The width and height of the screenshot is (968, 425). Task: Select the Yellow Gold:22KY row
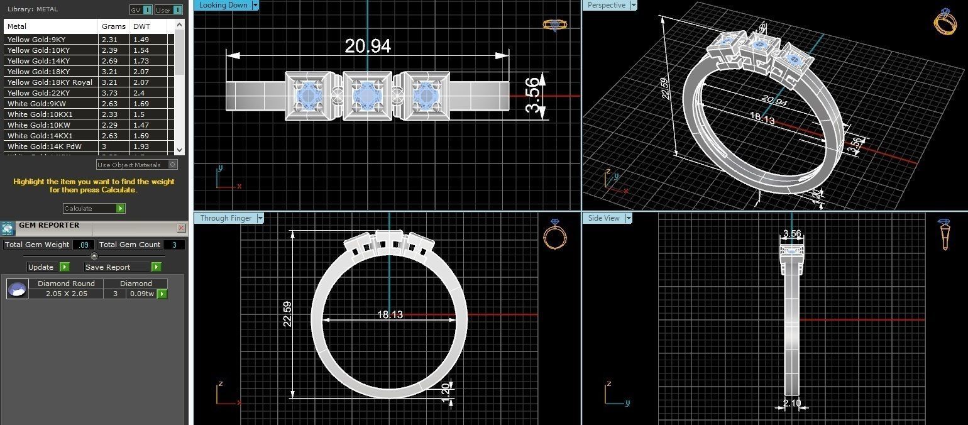[x=88, y=93]
